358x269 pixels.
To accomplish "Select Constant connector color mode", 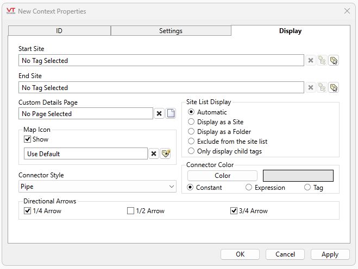I will (190, 188).
